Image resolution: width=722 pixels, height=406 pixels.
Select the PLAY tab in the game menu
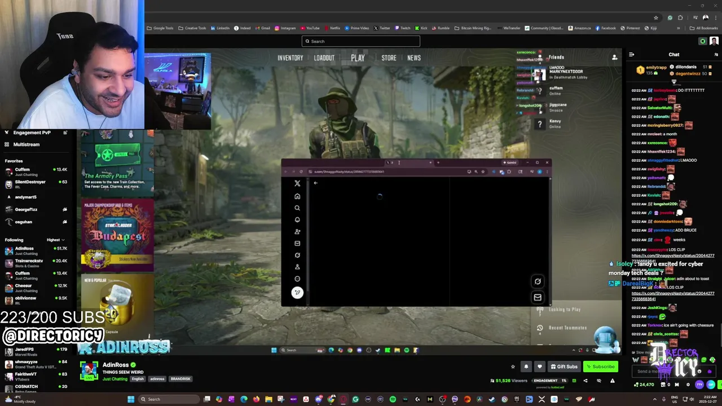[358, 58]
